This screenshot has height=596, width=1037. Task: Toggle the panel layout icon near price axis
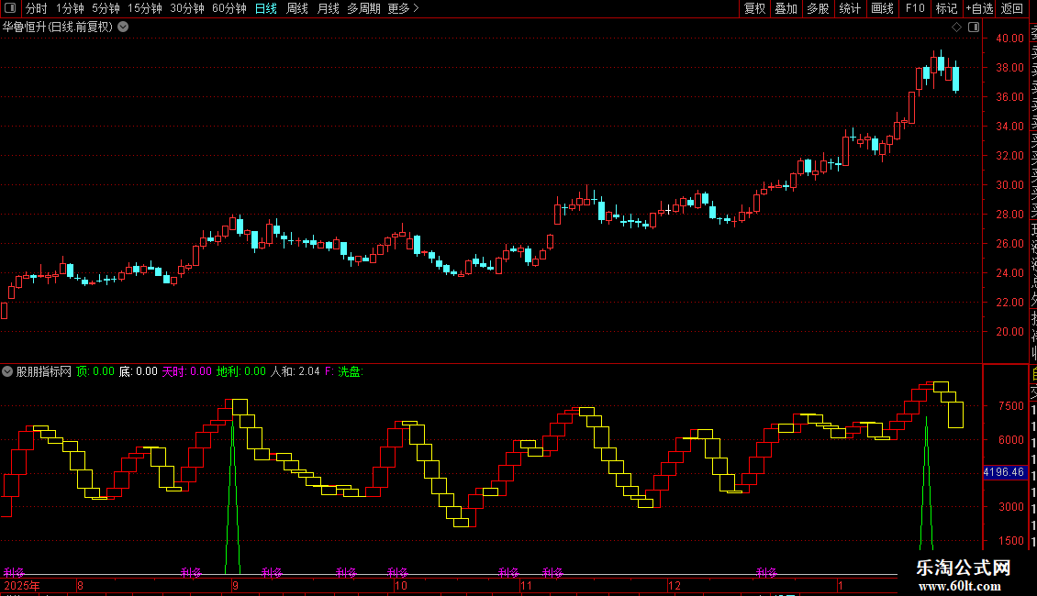point(974,28)
